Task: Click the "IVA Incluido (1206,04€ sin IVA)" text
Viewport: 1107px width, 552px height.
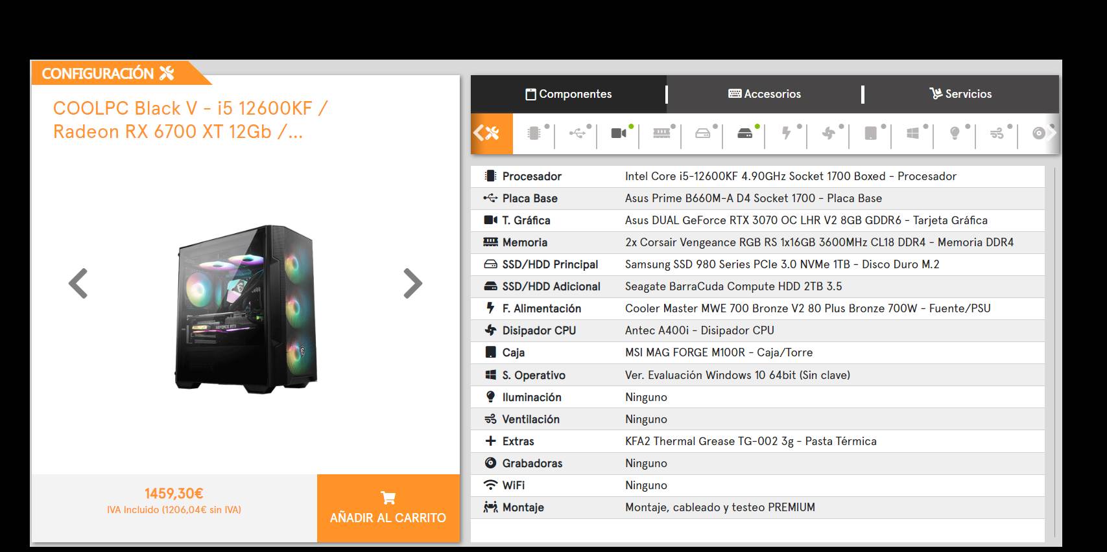Action: (x=174, y=510)
